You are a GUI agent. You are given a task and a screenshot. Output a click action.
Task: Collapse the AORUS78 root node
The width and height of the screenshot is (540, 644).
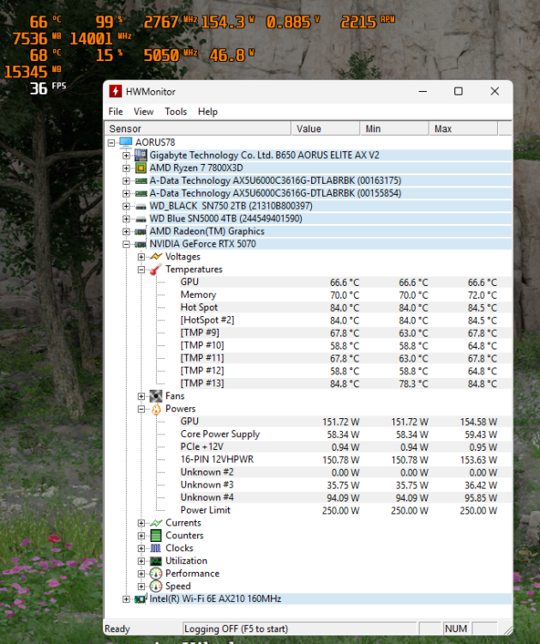click(x=111, y=143)
